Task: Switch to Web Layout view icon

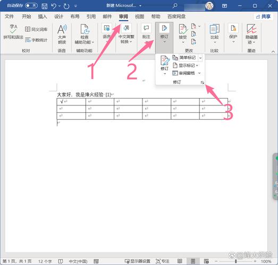Action: 206,261
